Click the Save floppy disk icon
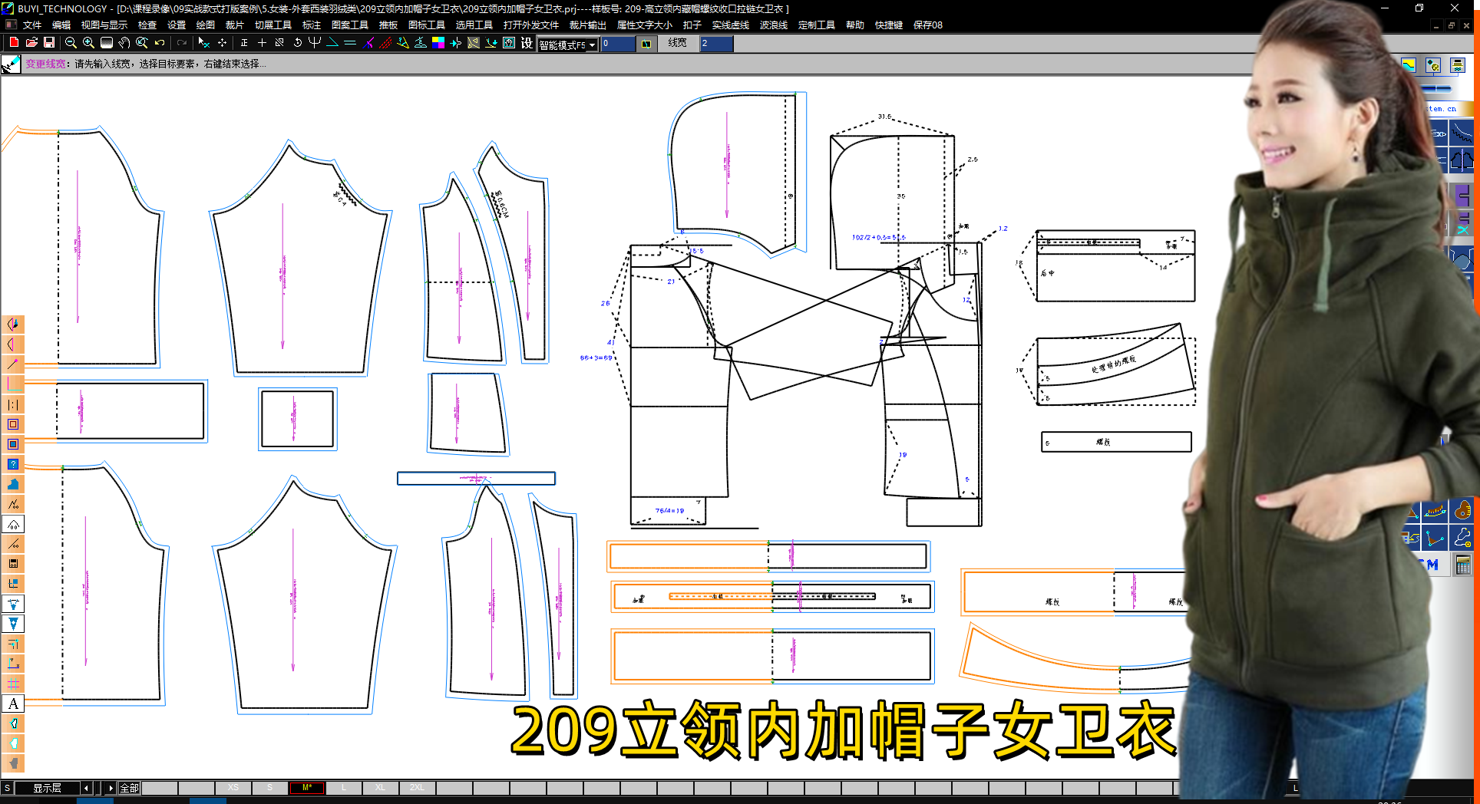This screenshot has width=1480, height=804. coord(49,43)
